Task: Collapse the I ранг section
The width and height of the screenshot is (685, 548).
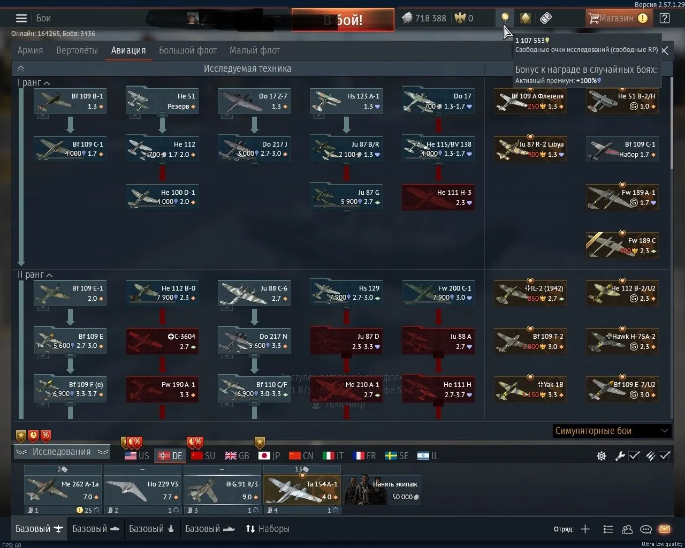Action: pos(47,83)
